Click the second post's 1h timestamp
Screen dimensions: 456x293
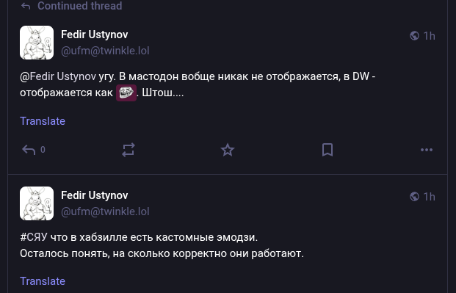coord(430,197)
